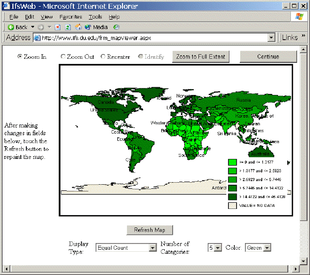Click the United States map label

(x=104, y=110)
